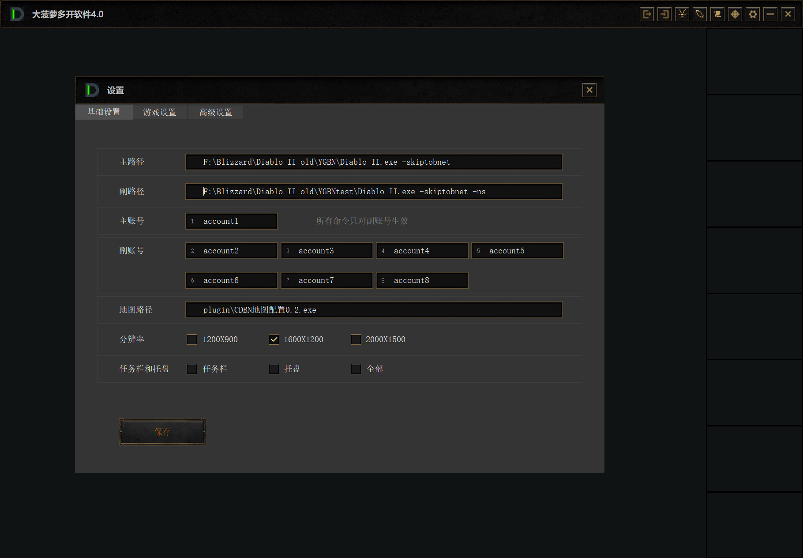
Task: Click the login arrow icon in title bar
Action: [x=664, y=14]
